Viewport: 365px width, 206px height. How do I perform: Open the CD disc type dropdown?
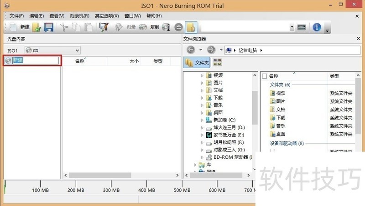pyautogui.click(x=52, y=50)
